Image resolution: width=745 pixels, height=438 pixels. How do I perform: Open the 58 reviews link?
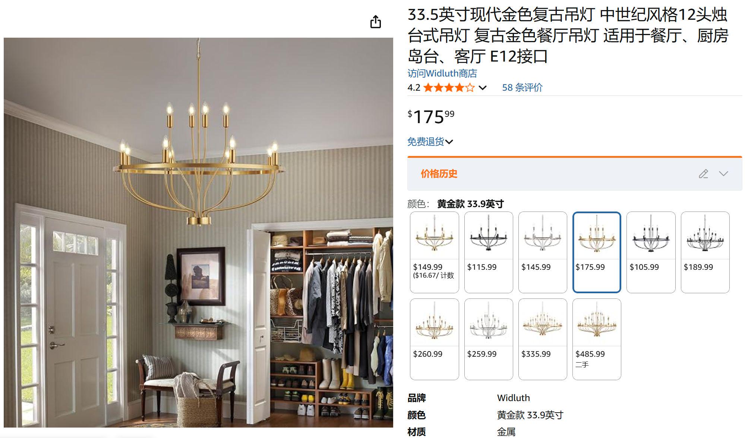pos(522,88)
